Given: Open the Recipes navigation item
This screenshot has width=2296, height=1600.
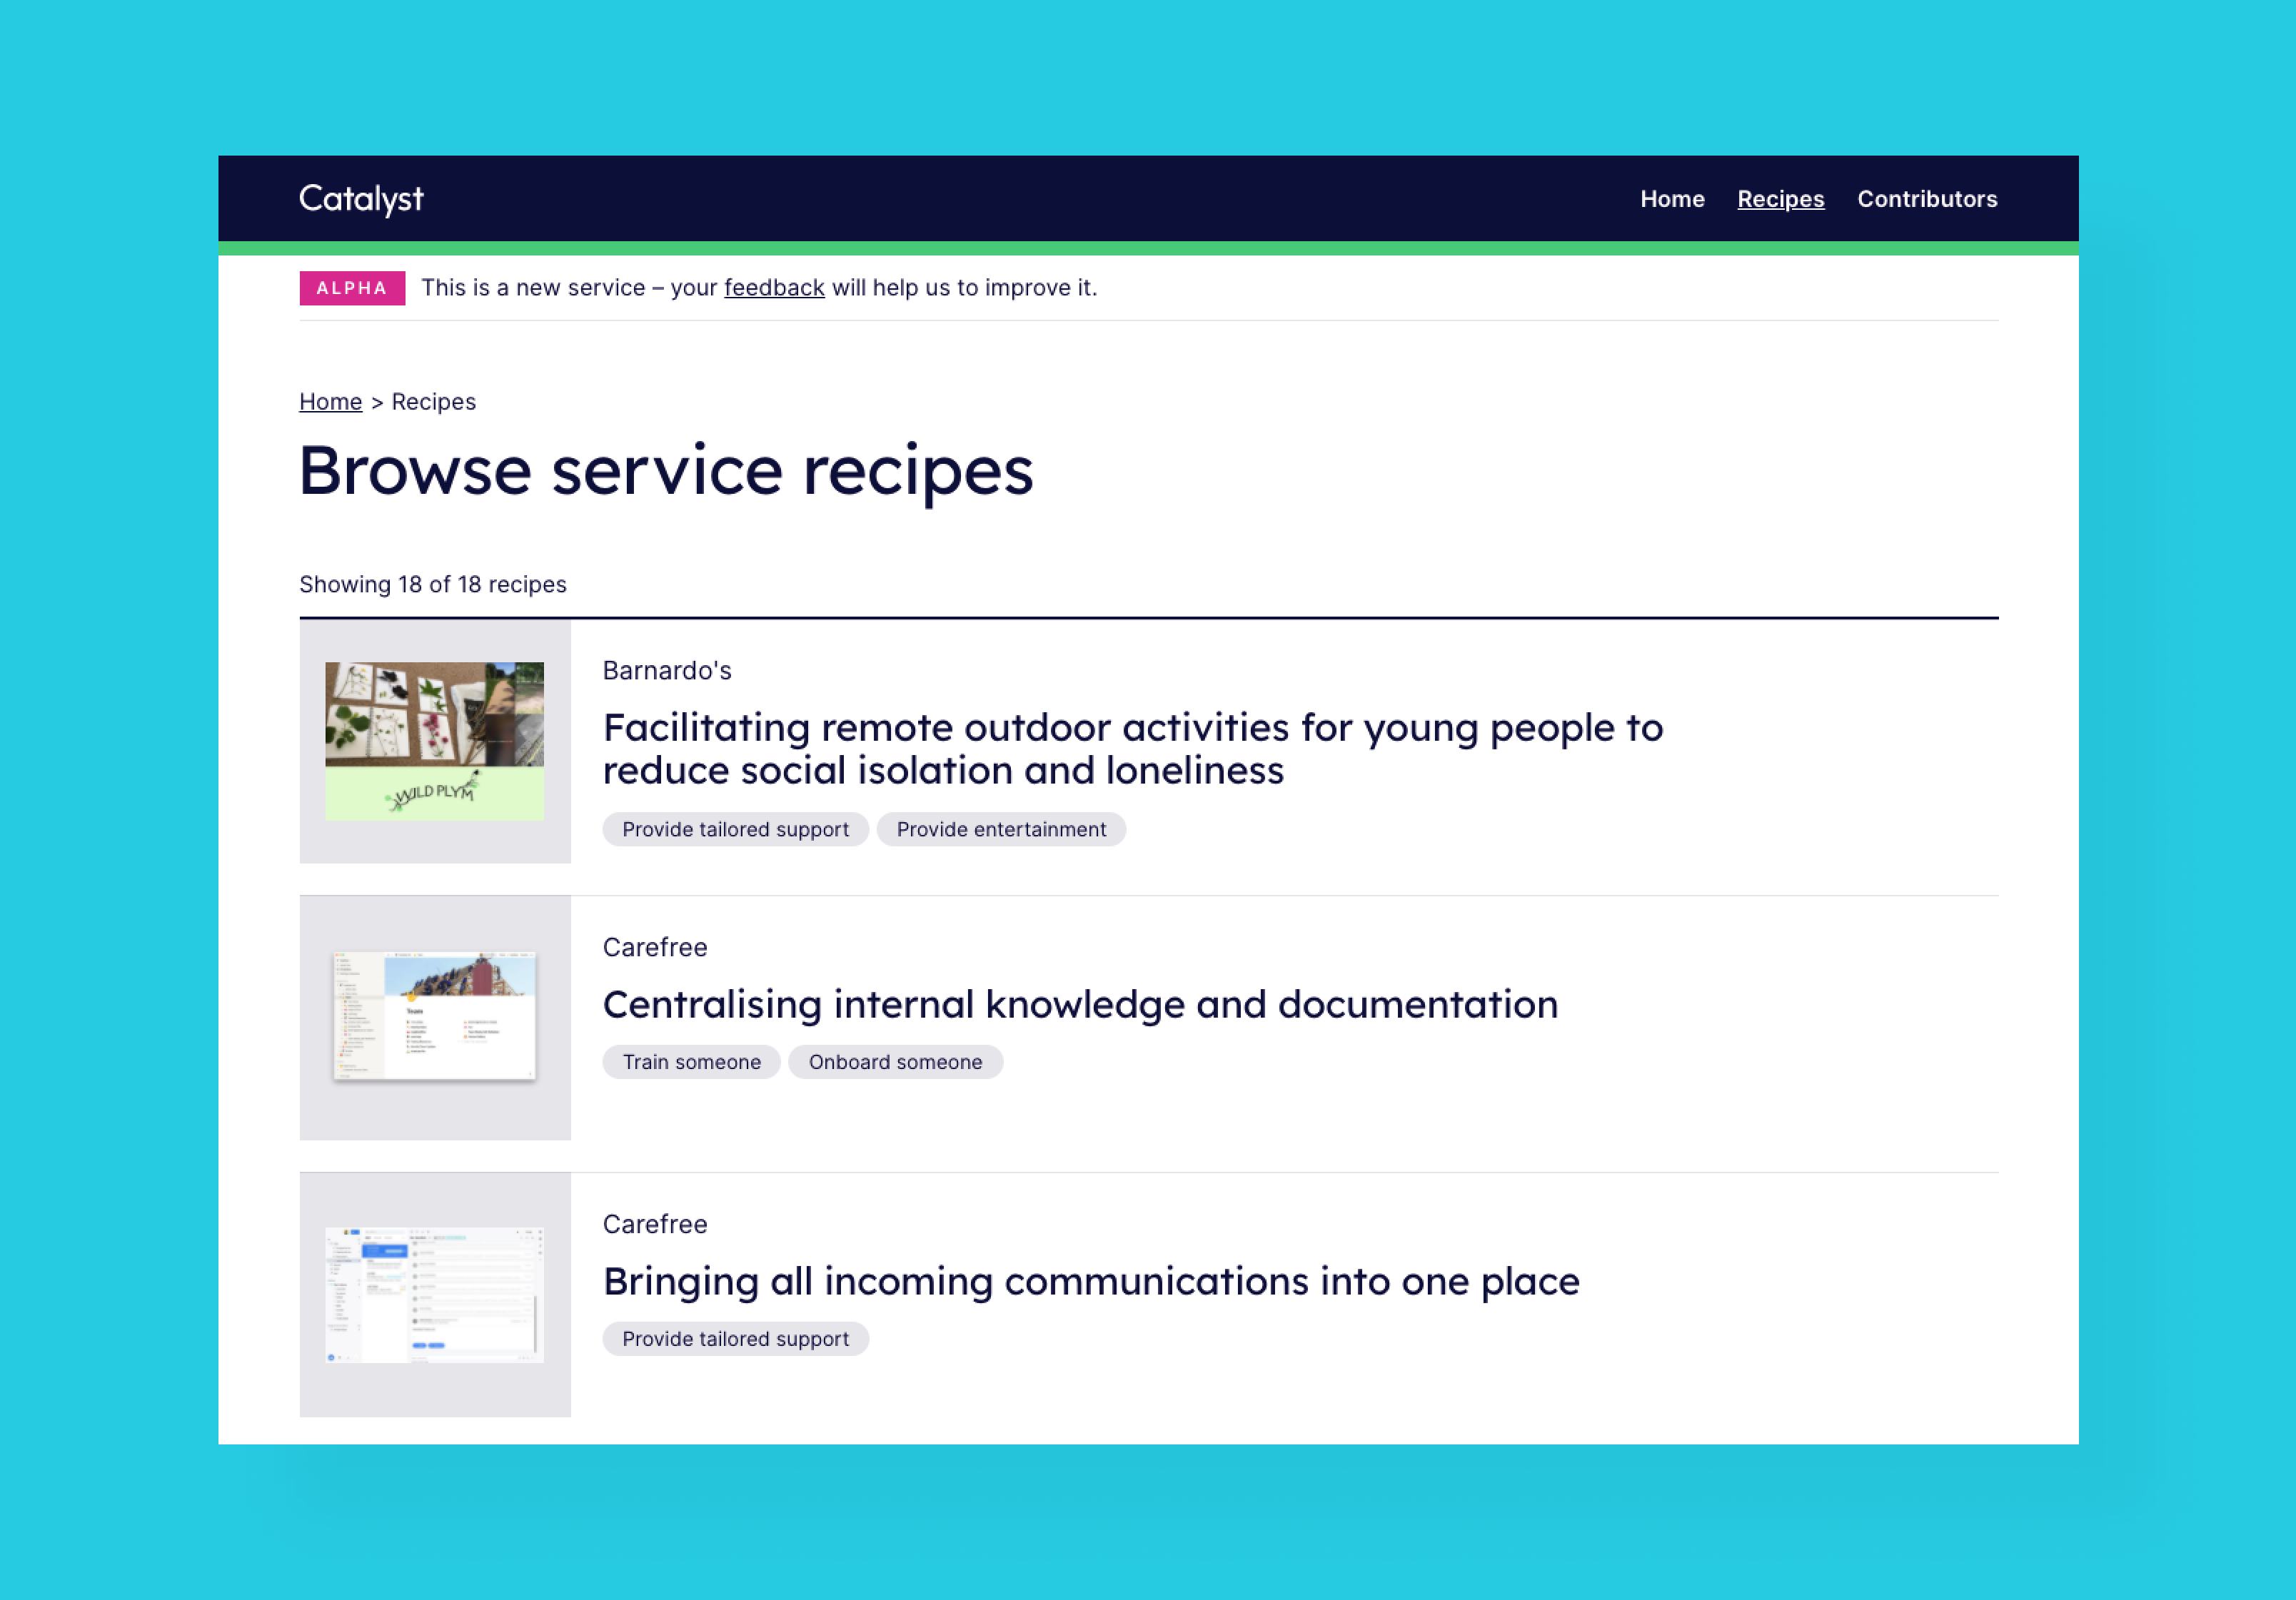Looking at the screenshot, I should tap(1780, 199).
